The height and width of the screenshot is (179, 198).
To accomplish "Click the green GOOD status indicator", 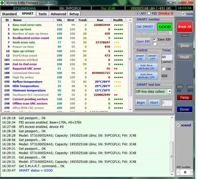I will [x=165, y=27].
